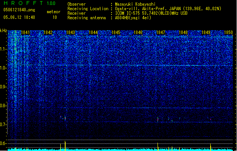Viewport: 237px width, 151px height.
Task: Click the 0.7 frequency axis label
Action: pyautogui.click(x=3, y=125)
